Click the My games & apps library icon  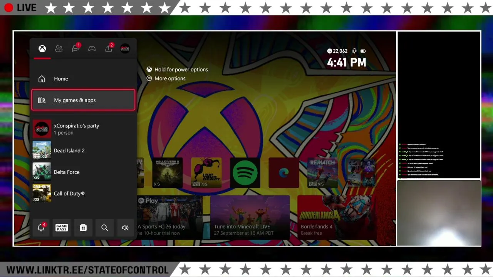coord(42,100)
